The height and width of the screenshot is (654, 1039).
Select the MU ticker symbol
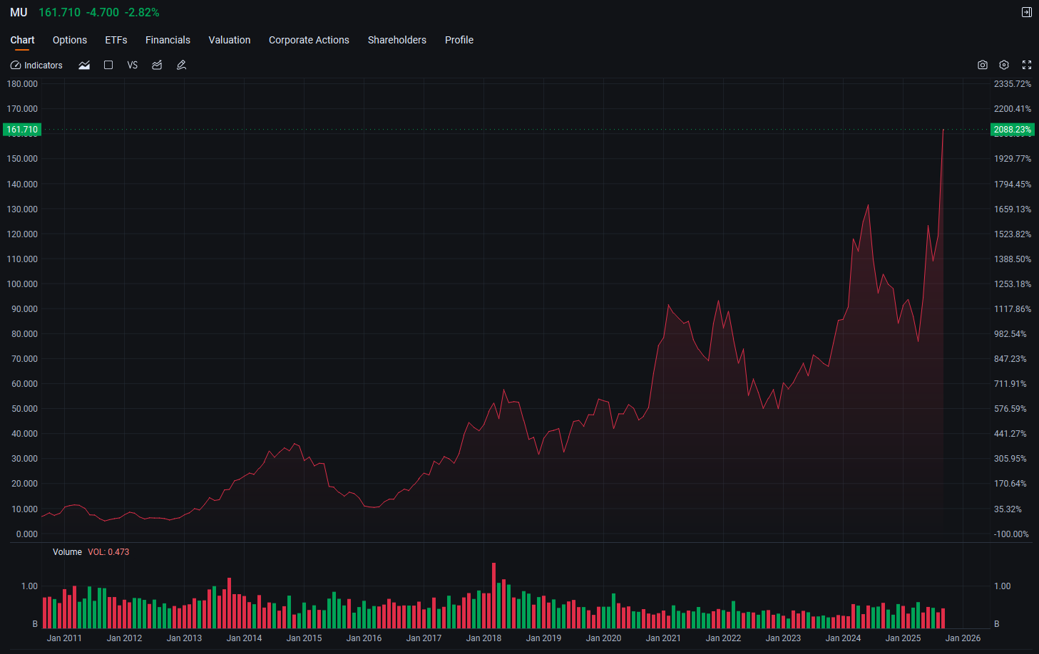[x=19, y=13]
